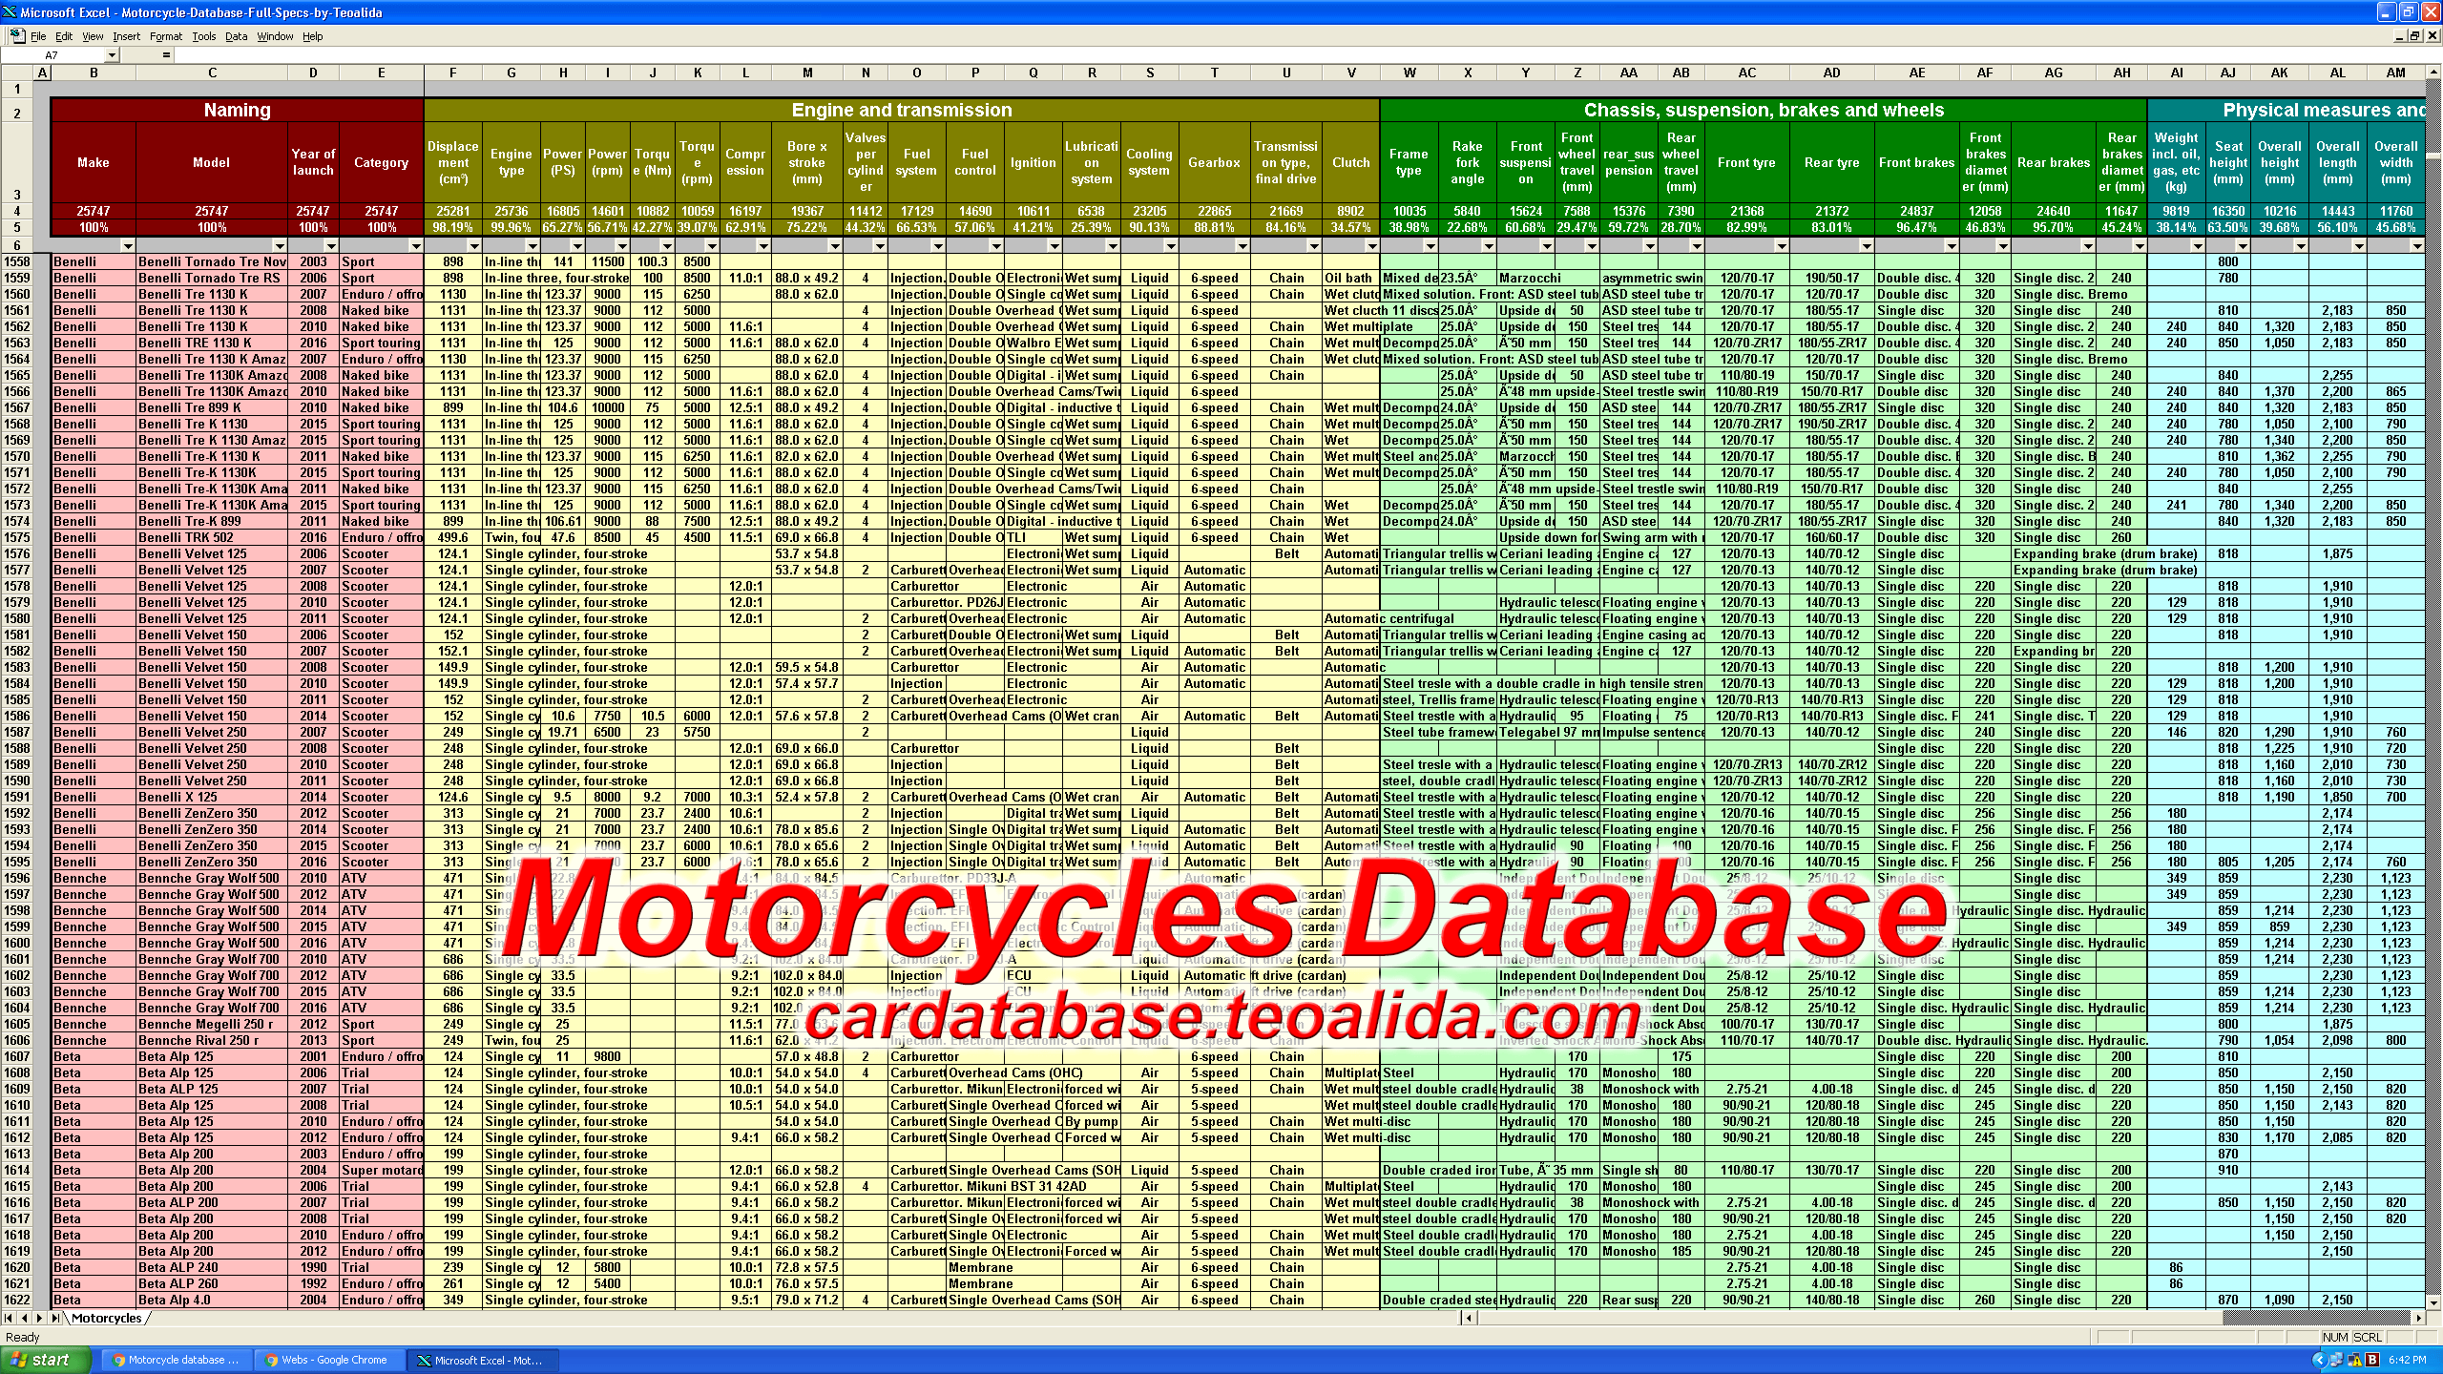Screen dimensions: 2443x1374
Task: Click the last-sheet navigation arrow
Action: [55, 1318]
